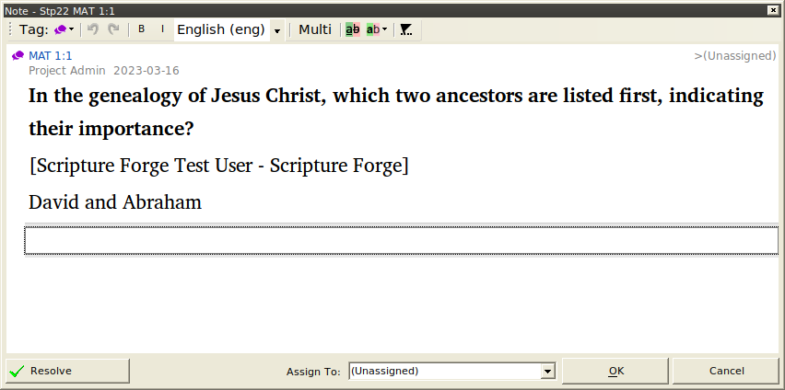Cancel the note dialog
The image size is (785, 390).
click(x=726, y=371)
